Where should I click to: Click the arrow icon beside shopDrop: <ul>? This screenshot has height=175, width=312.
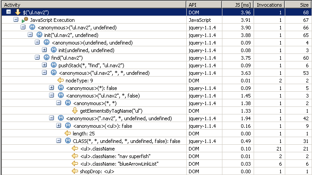coord(75,171)
